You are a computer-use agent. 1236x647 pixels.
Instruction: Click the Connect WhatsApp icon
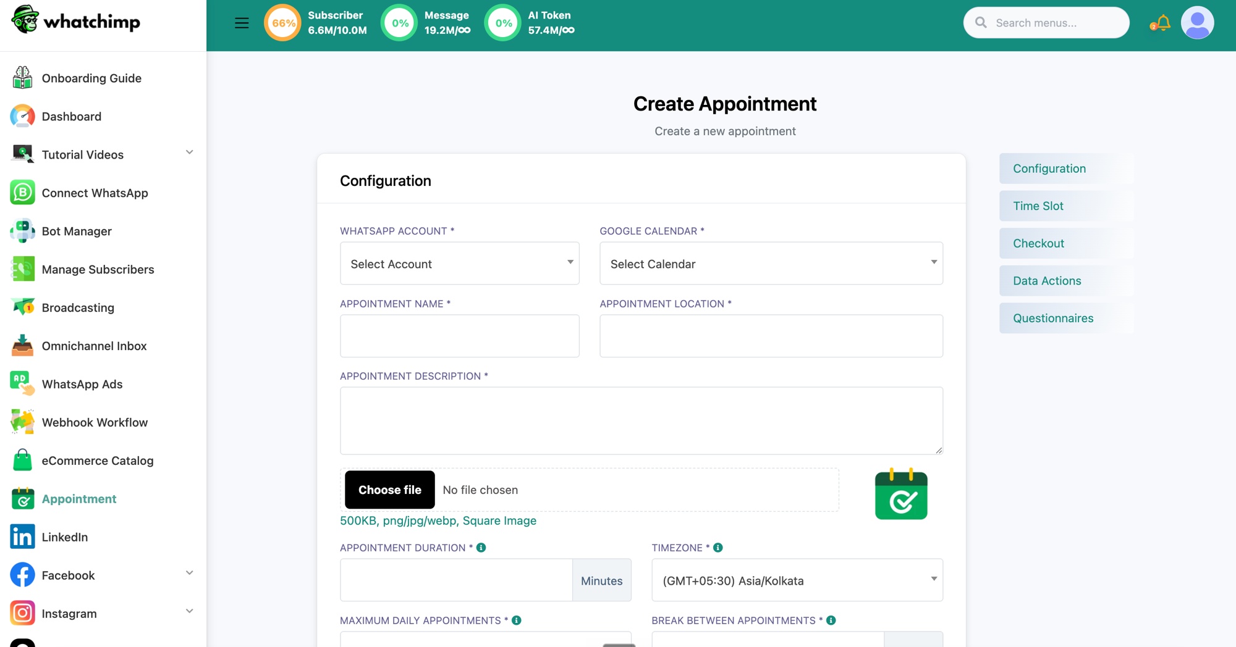22,193
